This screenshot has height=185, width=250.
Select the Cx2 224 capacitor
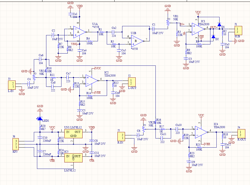[x=113, y=31]
